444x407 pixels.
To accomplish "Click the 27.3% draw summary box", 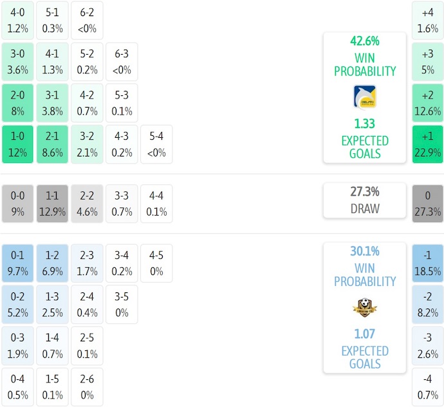I will (x=364, y=200).
